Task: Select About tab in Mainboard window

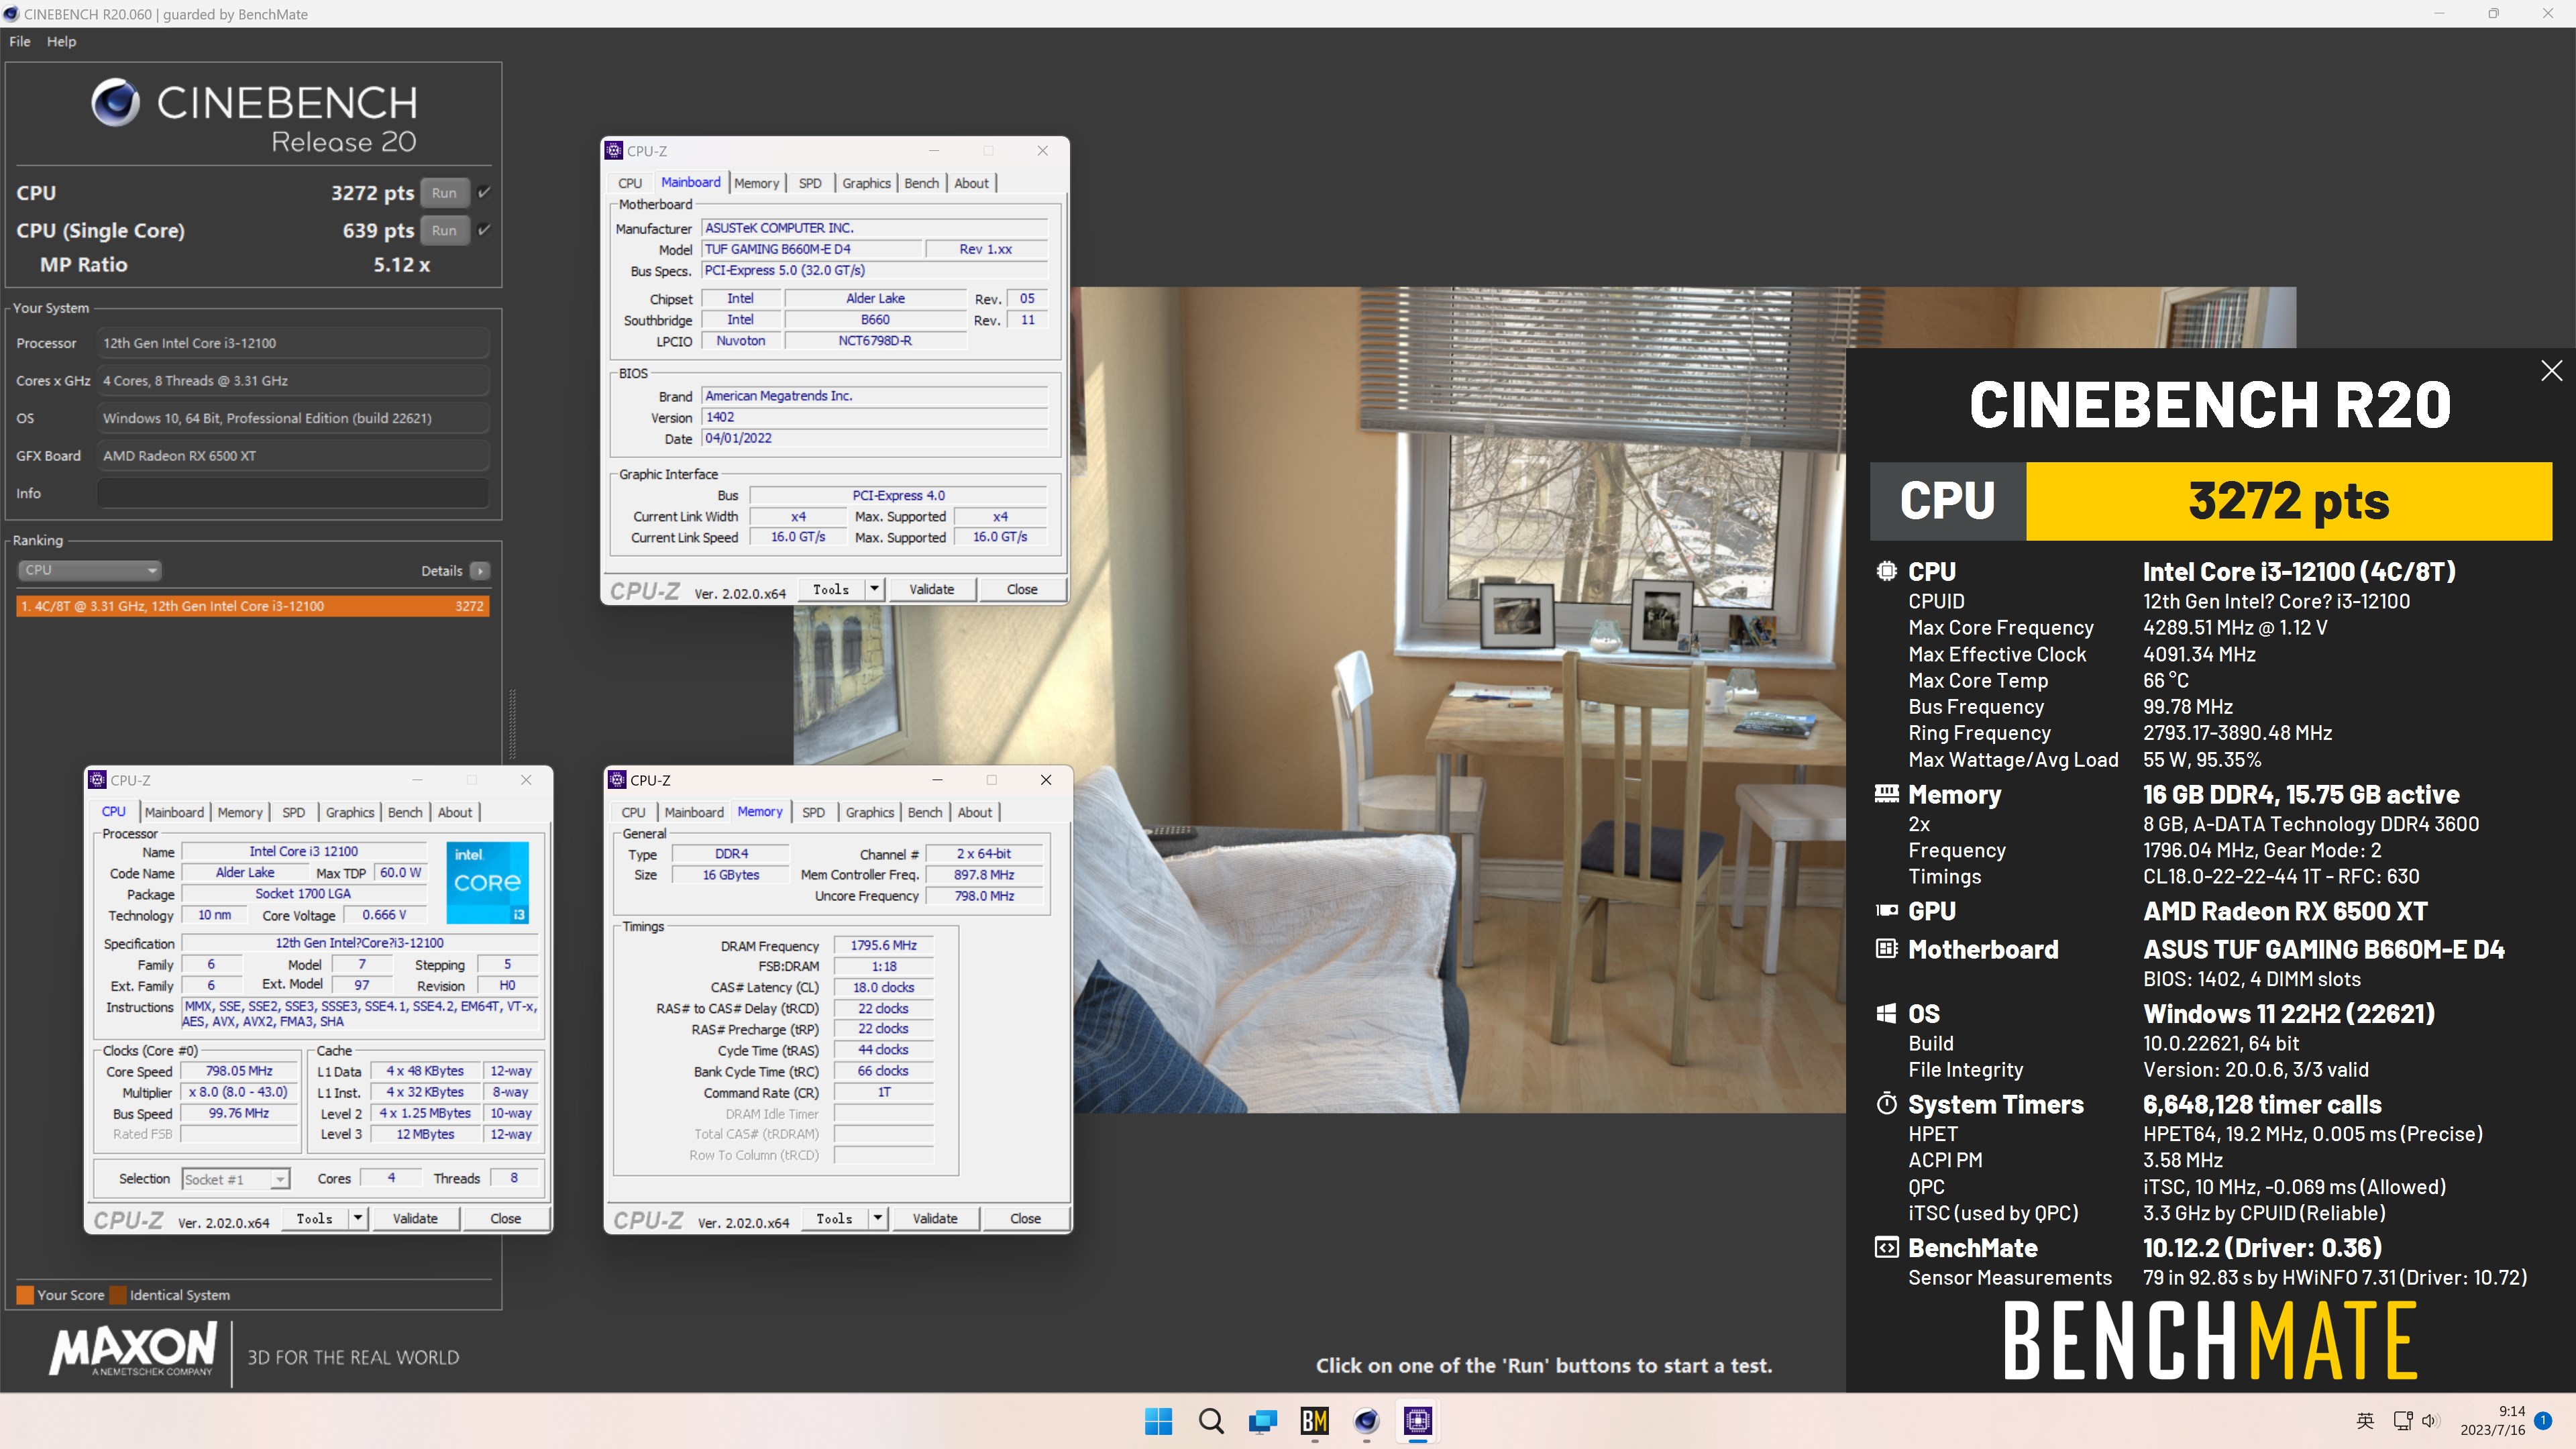Action: tap(971, 183)
